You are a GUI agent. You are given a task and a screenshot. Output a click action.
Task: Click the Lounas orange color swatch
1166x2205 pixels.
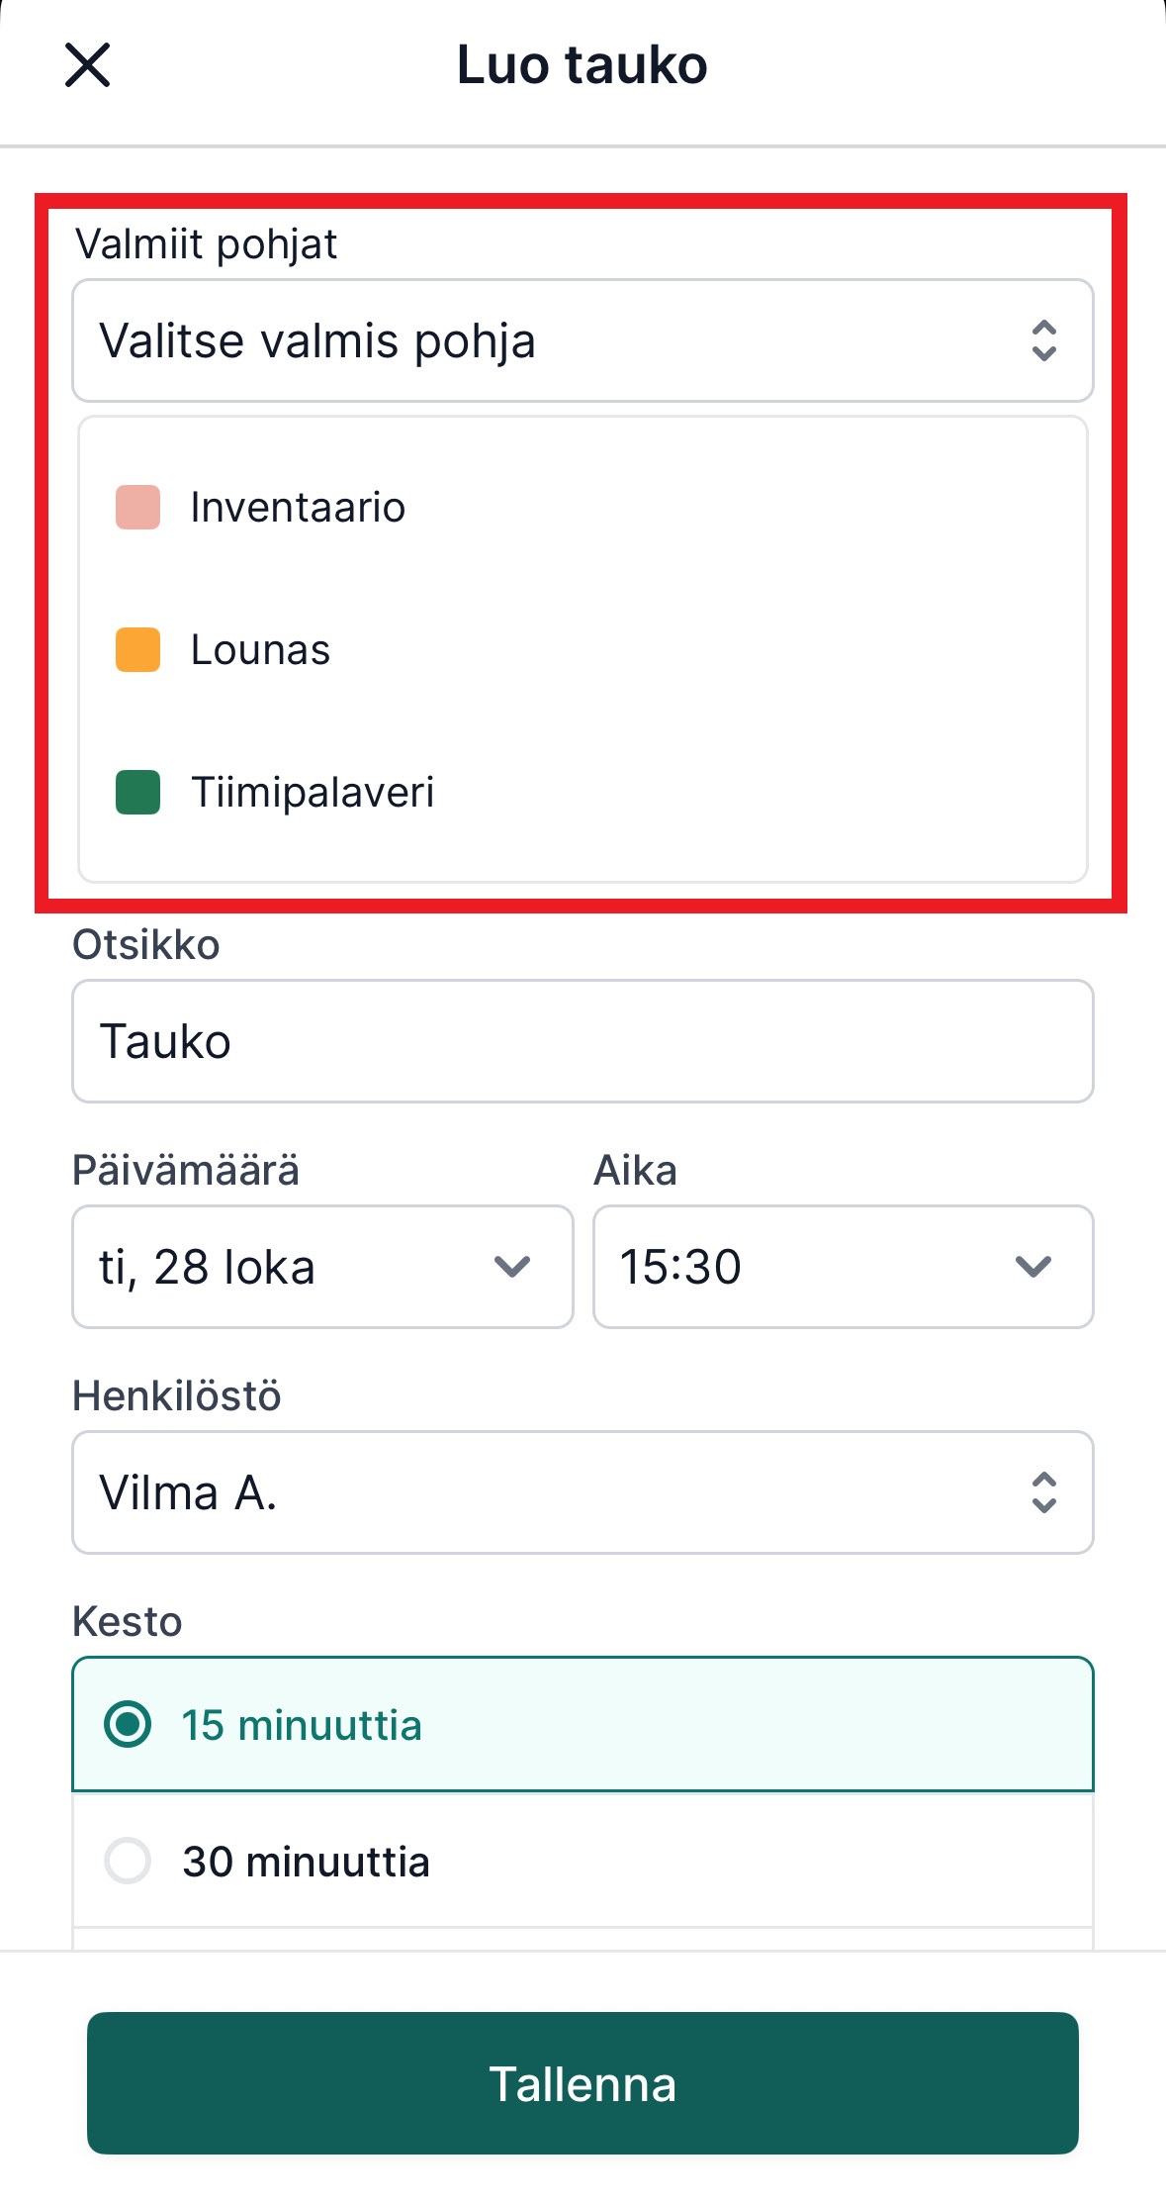pyautogui.click(x=139, y=649)
